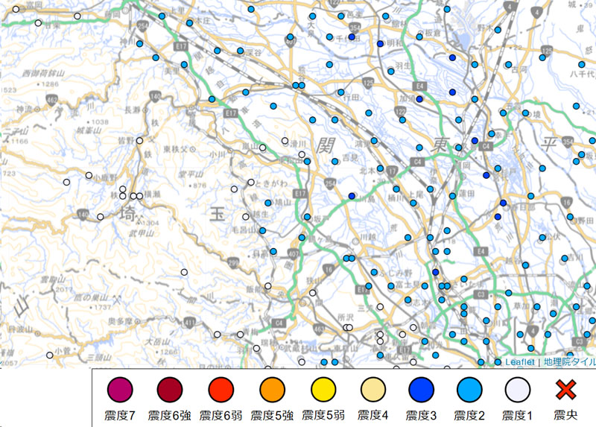Select the 震度5強 orange legend swatch
The image size is (596, 427).
[272, 390]
